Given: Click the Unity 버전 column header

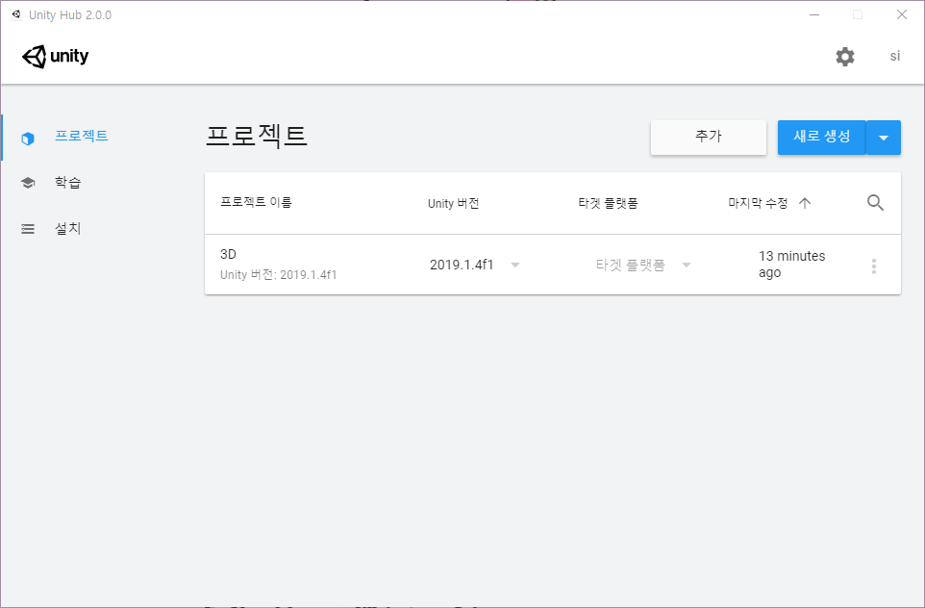Looking at the screenshot, I should tap(453, 204).
